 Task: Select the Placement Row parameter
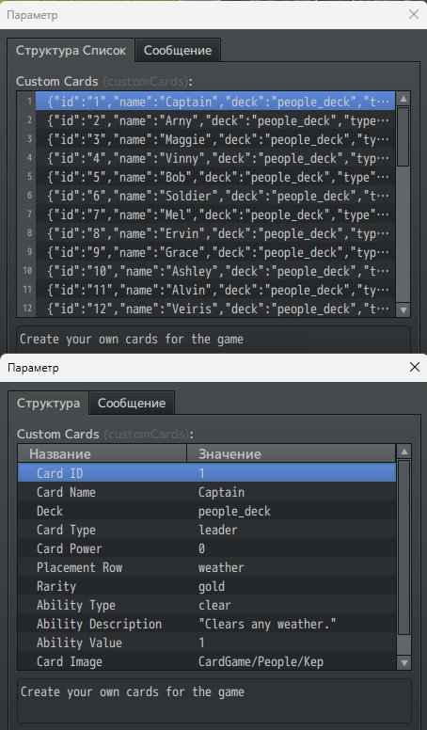[x=207, y=567]
